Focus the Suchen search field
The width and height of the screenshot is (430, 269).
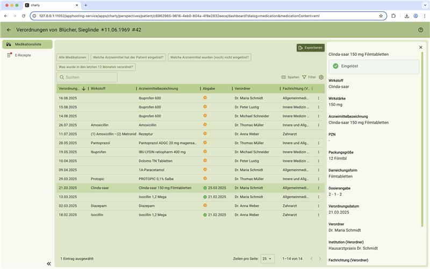(87, 77)
